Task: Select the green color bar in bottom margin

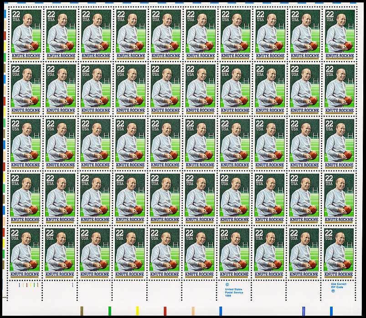Action: tap(110, 311)
